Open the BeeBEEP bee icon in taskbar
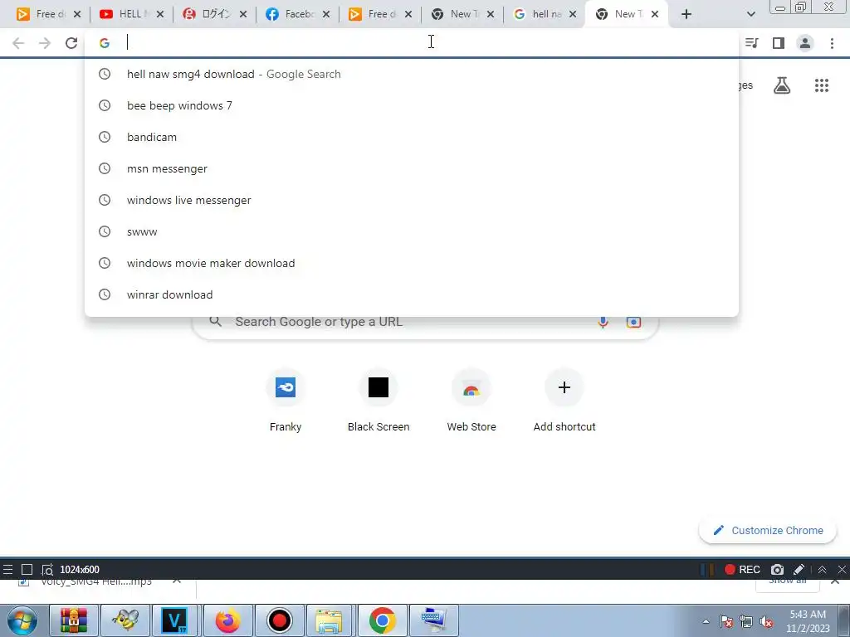 pyautogui.click(x=125, y=620)
